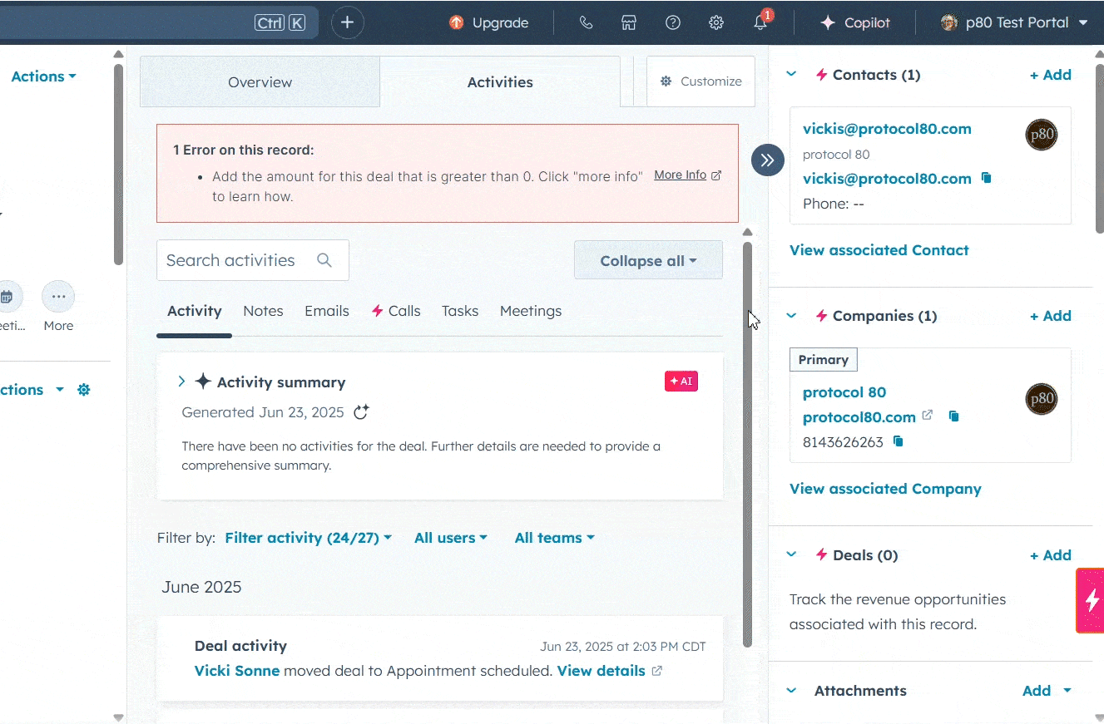Refresh the generated Activity summary
The width and height of the screenshot is (1104, 724).
click(360, 411)
